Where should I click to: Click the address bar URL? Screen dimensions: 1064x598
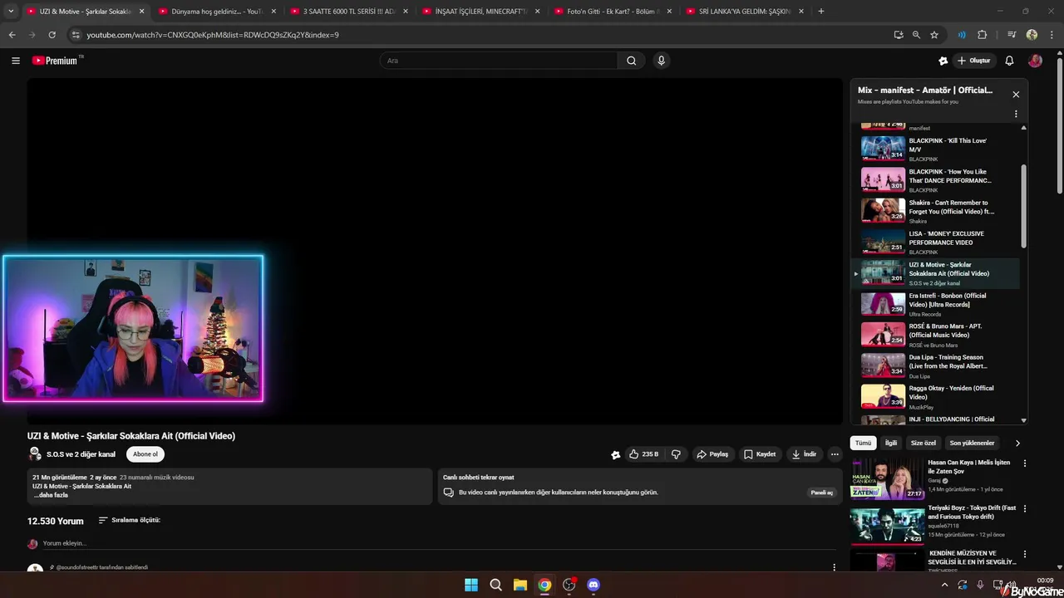pos(213,35)
